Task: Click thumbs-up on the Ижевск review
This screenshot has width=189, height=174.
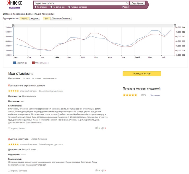Action: tap(96, 128)
